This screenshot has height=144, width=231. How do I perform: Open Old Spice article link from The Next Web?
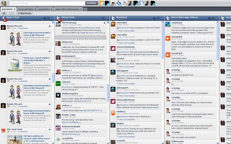tap(37, 139)
